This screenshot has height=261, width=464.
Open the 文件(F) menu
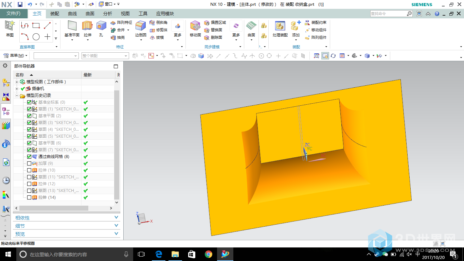click(x=14, y=14)
